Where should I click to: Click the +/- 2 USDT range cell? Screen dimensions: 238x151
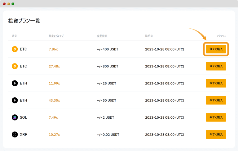(105, 117)
